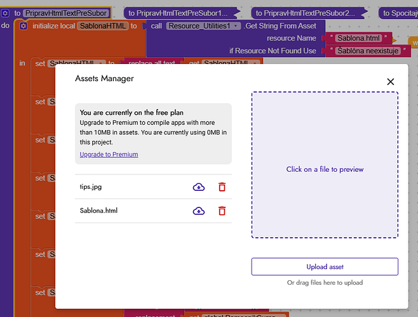Select the collapsed PripravHtmlTextPreSubor2 procedure block
Screen dimensions: 418x317
[x=309, y=13]
